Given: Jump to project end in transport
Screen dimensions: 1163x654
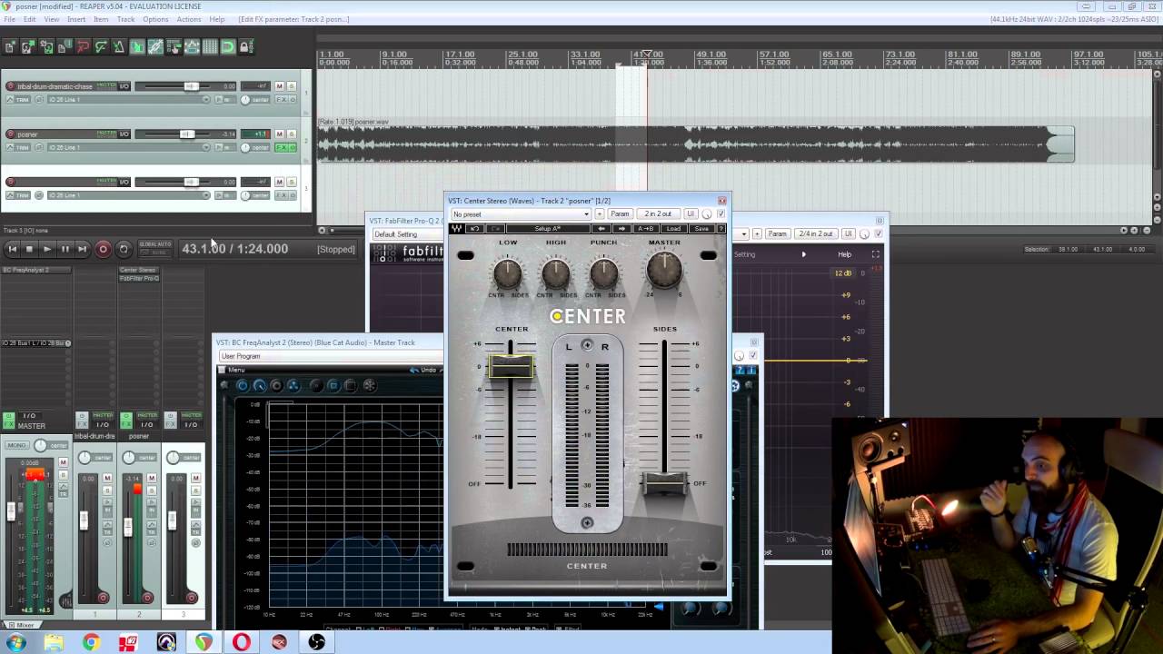Looking at the screenshot, I should [x=82, y=249].
